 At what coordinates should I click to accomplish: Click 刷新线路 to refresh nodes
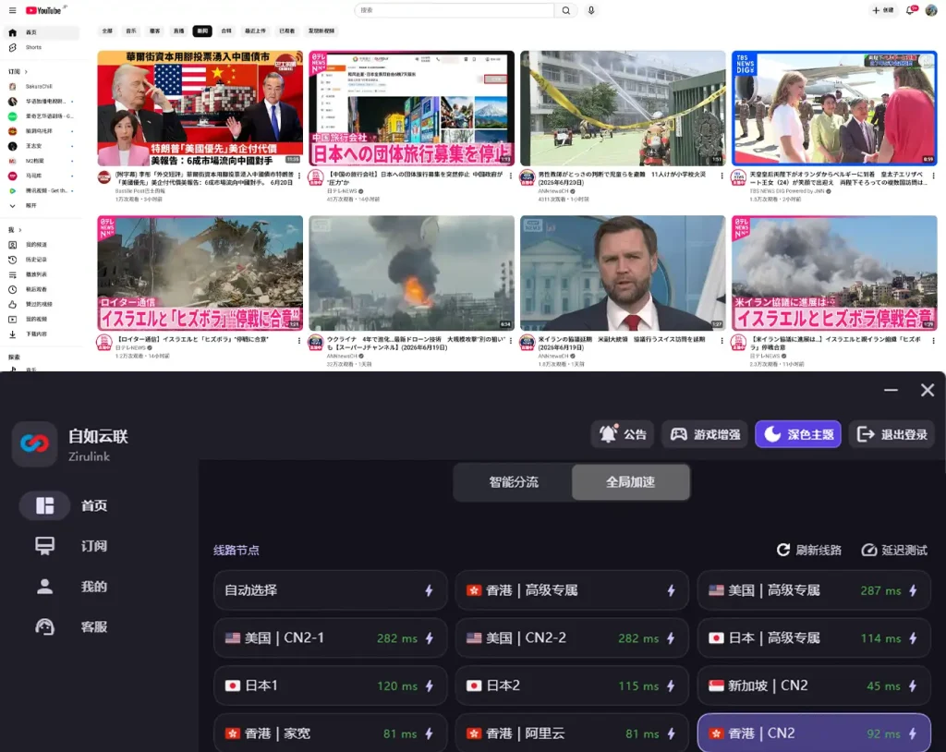coord(809,550)
